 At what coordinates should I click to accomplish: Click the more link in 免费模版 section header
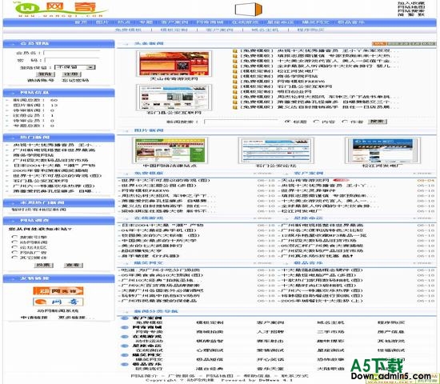pos(262,174)
